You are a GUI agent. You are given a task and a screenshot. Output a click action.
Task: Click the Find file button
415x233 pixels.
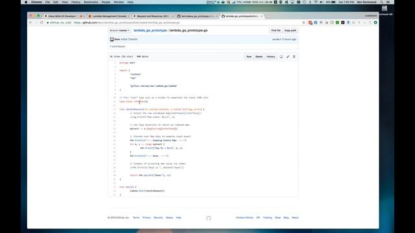(x=276, y=30)
